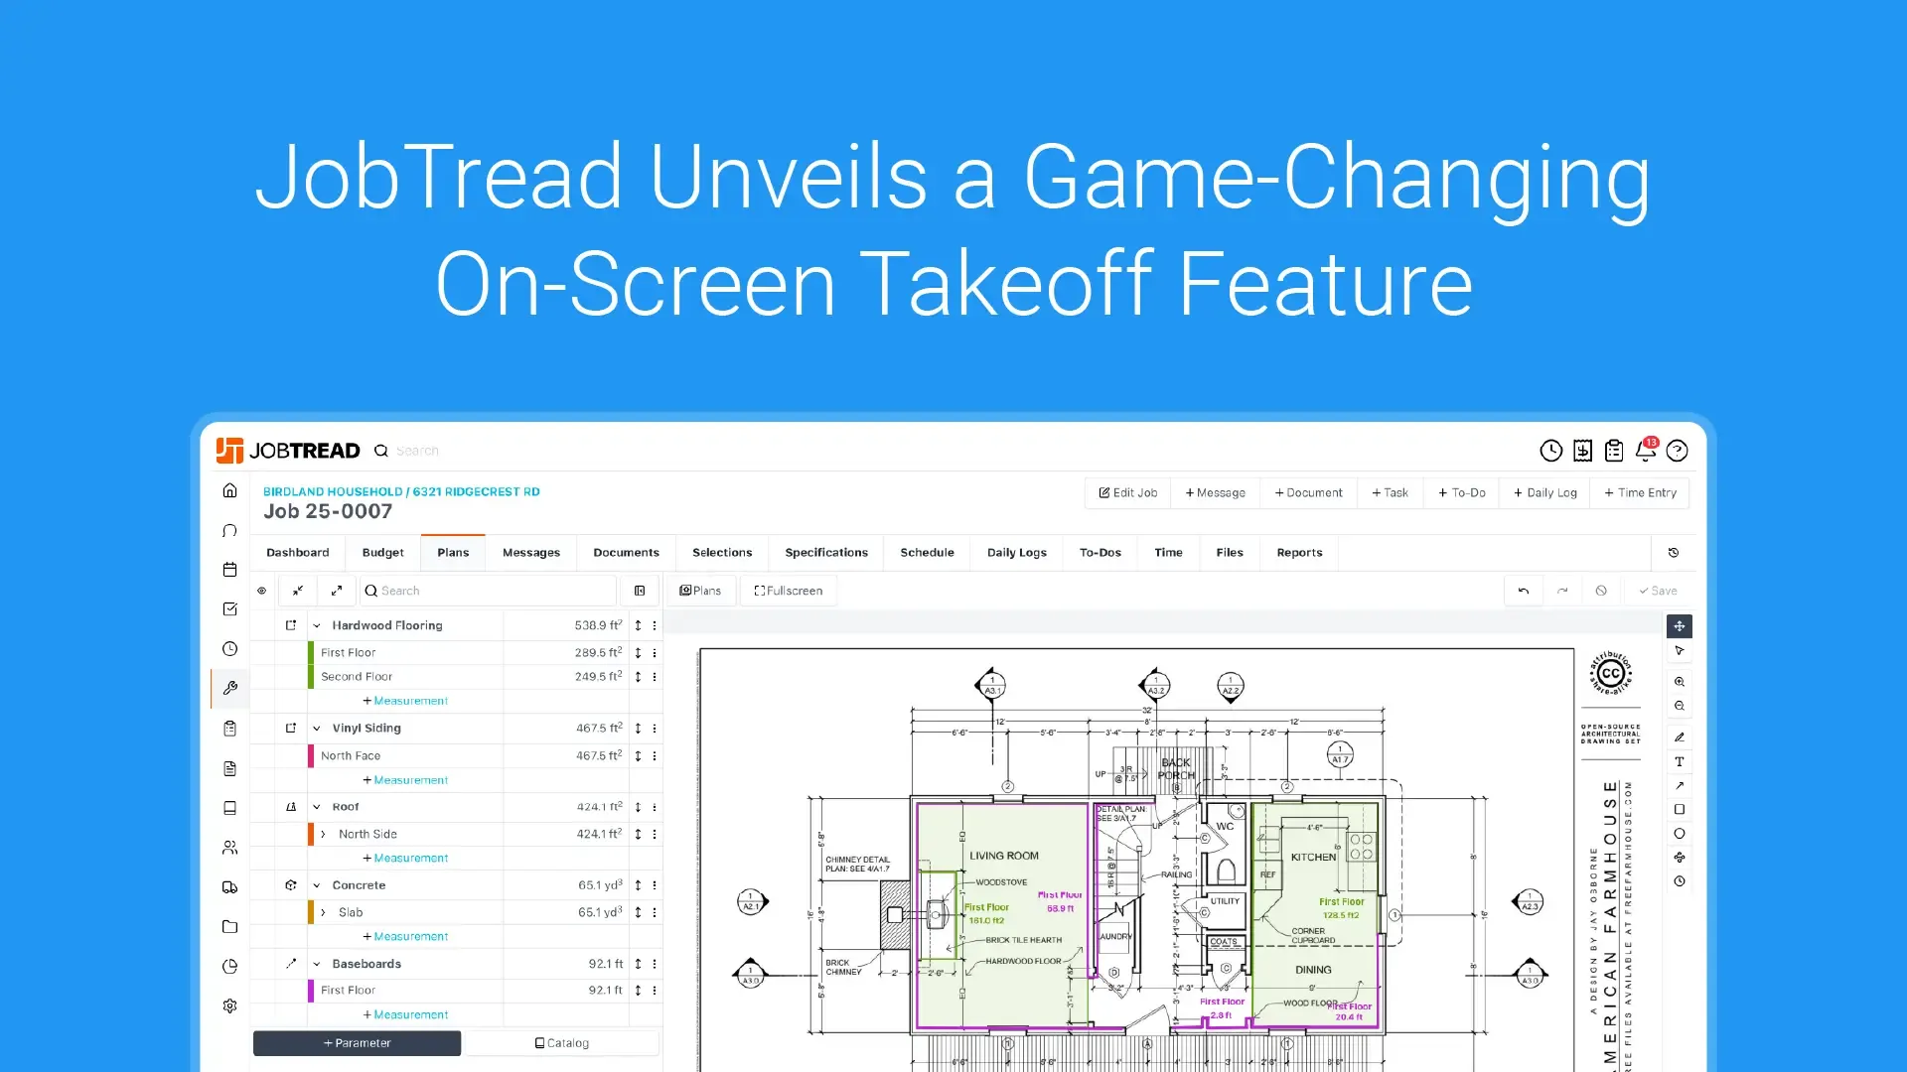
Task: Click the Add Parameter button at bottom
Action: [x=357, y=1042]
